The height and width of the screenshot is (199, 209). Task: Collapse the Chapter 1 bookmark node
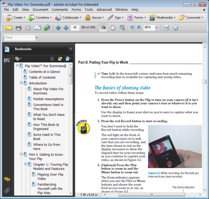(25, 164)
